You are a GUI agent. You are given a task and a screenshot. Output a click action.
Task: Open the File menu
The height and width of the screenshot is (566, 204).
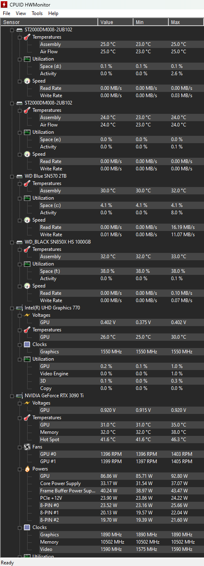pyautogui.click(x=6, y=13)
